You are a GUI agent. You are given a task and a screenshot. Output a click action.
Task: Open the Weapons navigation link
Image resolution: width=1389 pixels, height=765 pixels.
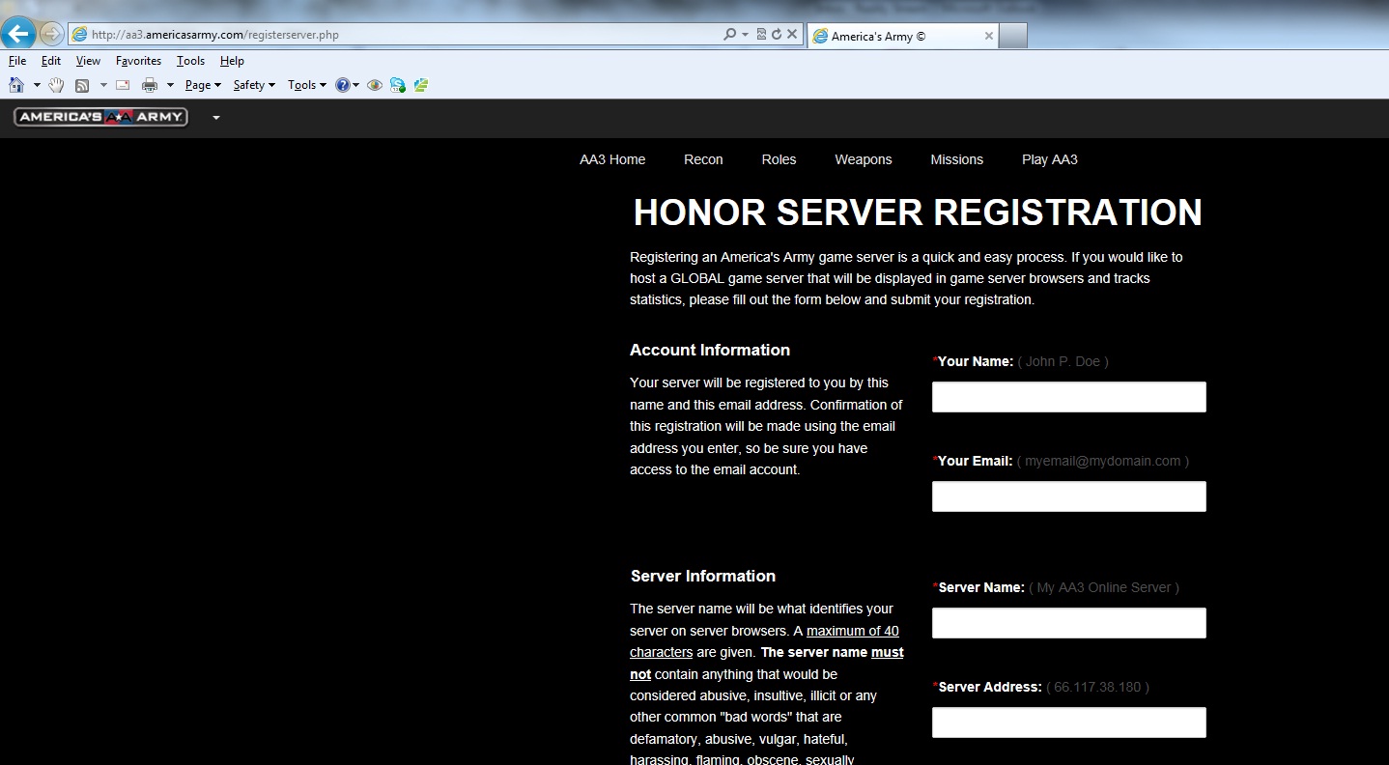click(x=864, y=159)
